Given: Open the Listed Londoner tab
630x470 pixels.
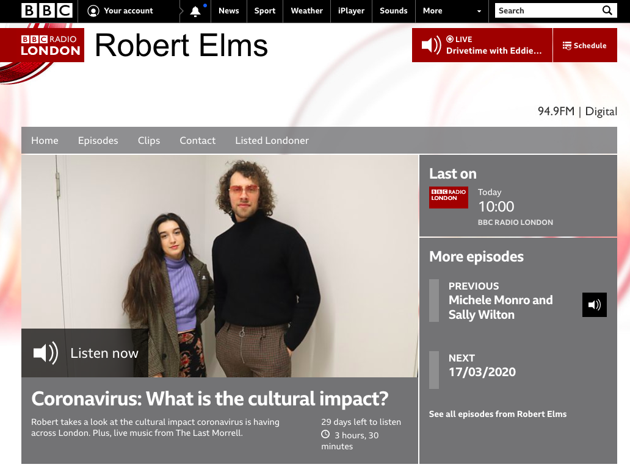Looking at the screenshot, I should pyautogui.click(x=272, y=140).
